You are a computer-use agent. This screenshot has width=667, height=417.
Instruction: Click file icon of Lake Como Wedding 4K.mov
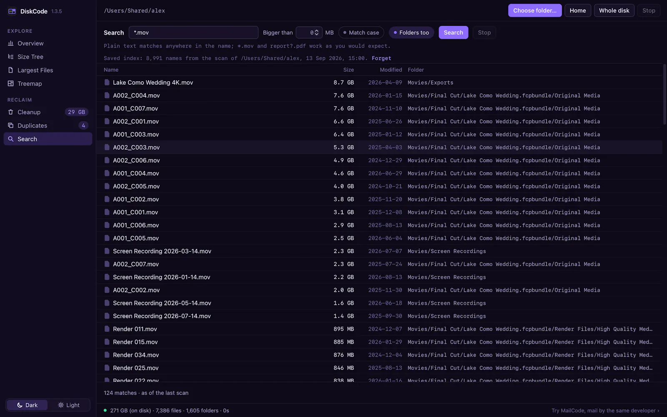107,83
